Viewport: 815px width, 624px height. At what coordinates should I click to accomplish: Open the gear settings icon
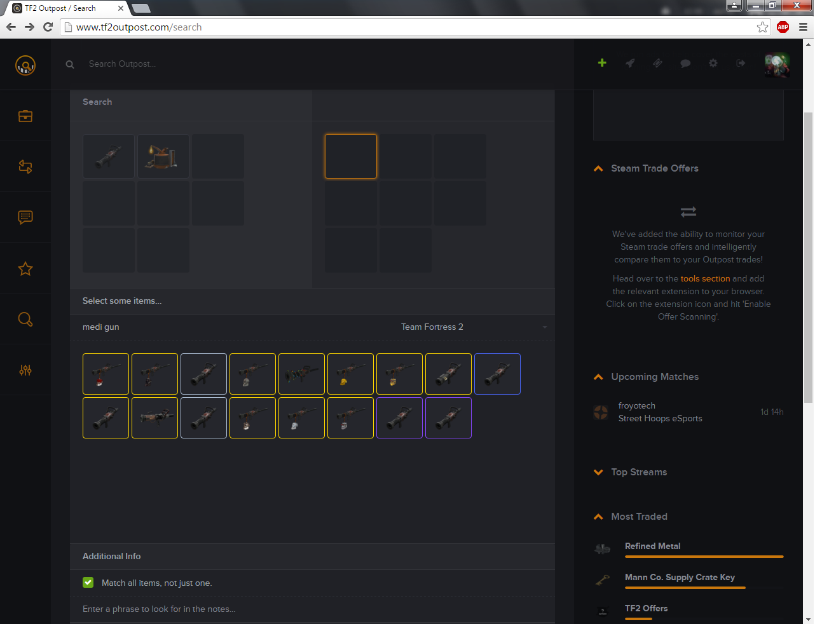[x=713, y=63]
